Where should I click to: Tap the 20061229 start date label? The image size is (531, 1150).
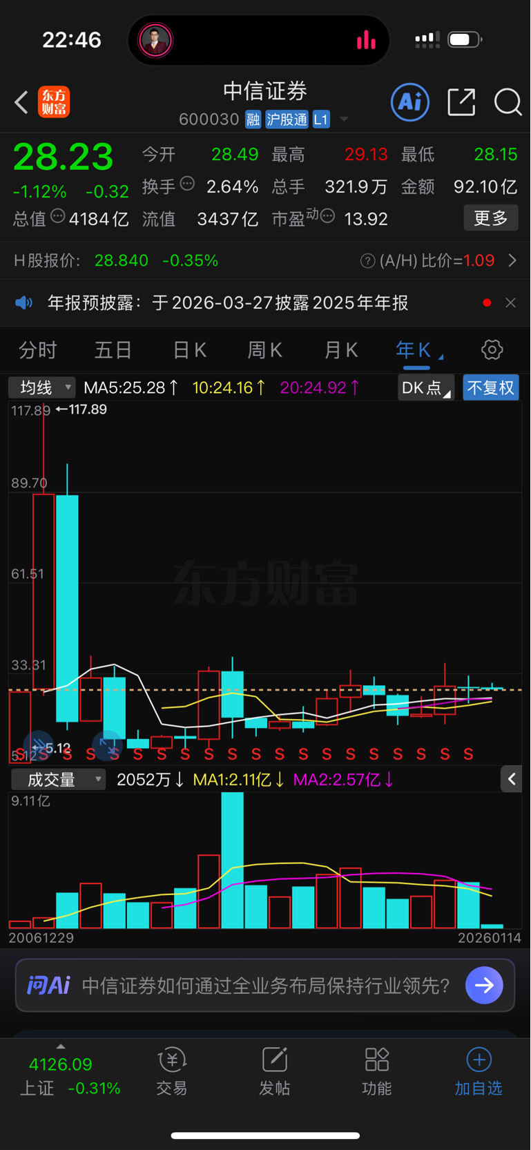41,938
